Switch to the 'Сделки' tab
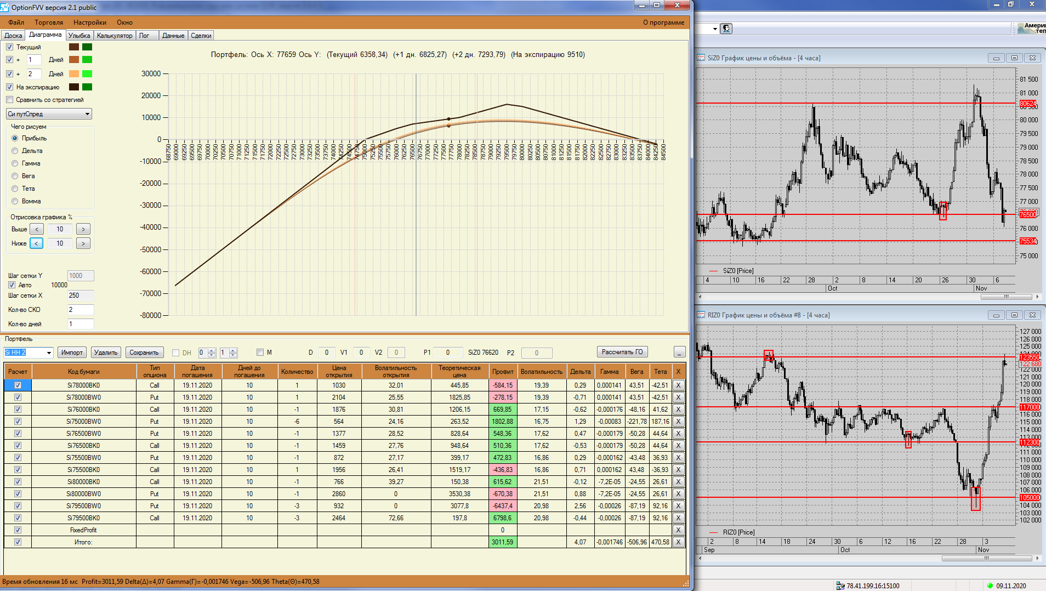 pos(201,36)
